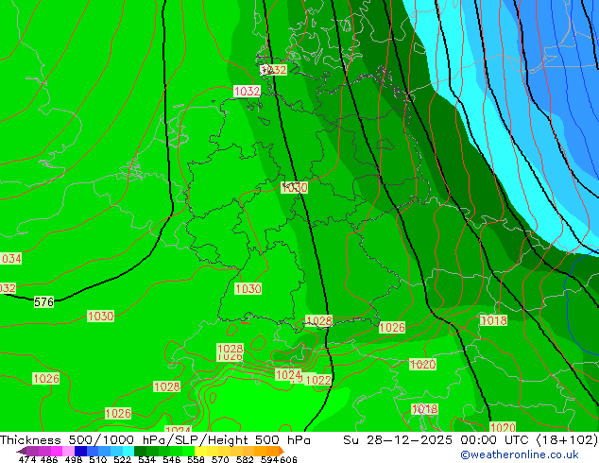The image size is (599, 463).
Task: Select legend value 546
Action: [x=172, y=459]
